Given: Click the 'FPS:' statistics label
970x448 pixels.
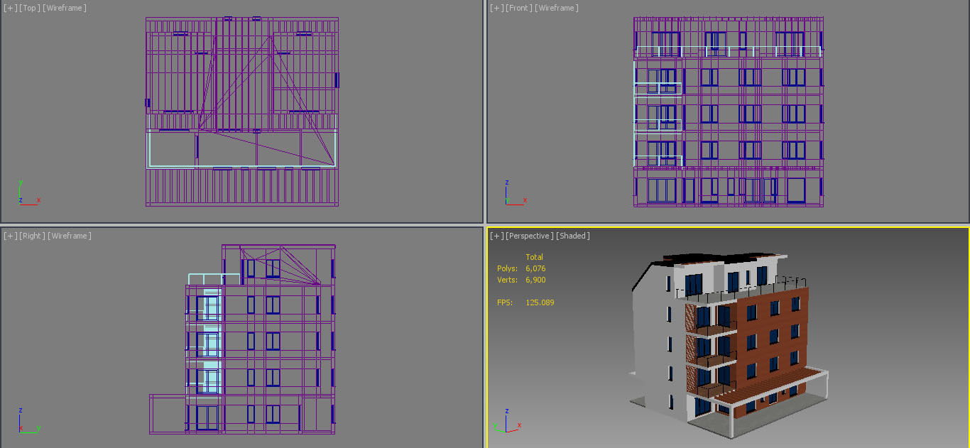Looking at the screenshot, I should [504, 302].
